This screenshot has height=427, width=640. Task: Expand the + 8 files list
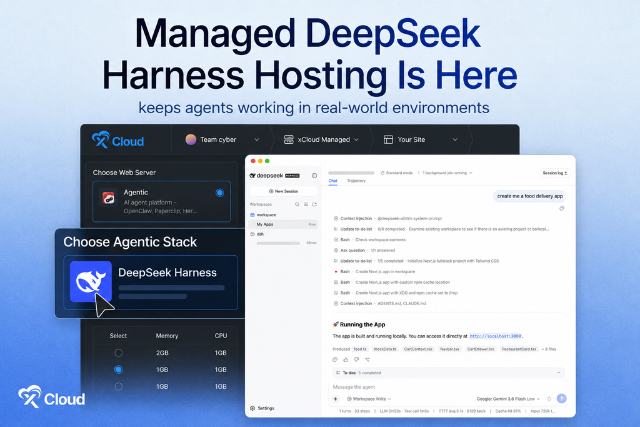point(549,349)
